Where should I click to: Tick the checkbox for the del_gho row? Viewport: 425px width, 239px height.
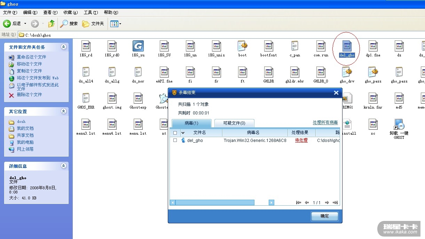coord(175,141)
